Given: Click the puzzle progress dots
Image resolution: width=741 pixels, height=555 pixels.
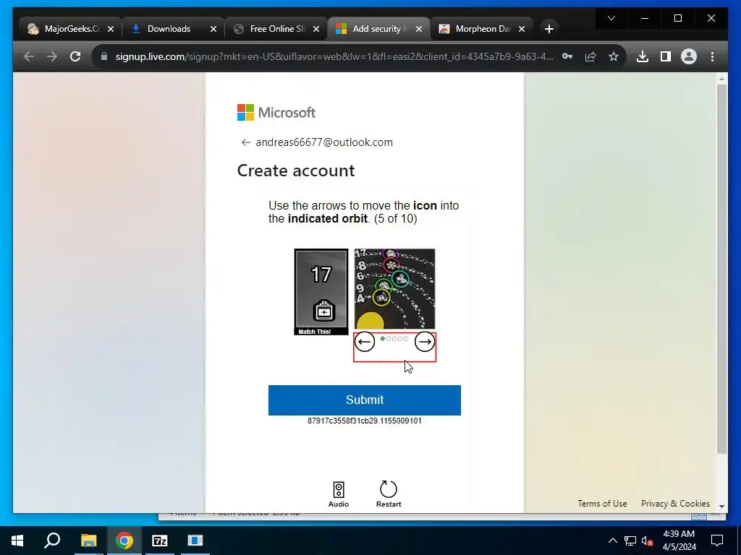Looking at the screenshot, I should (x=394, y=338).
